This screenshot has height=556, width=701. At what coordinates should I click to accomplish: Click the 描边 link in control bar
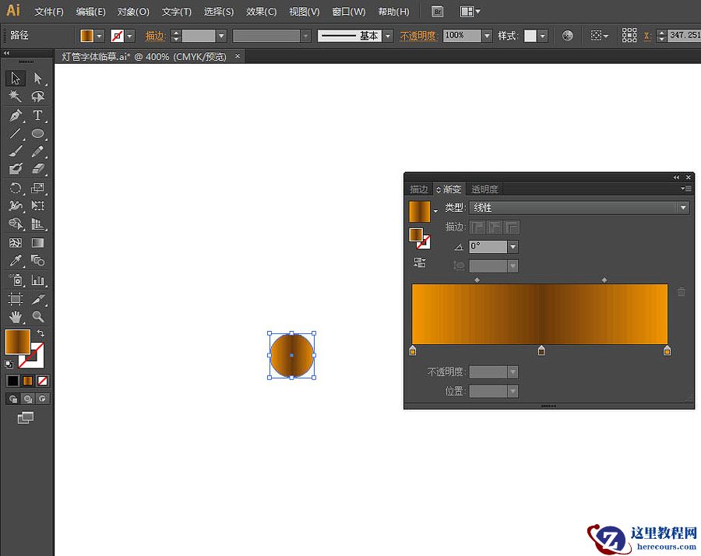(x=156, y=36)
